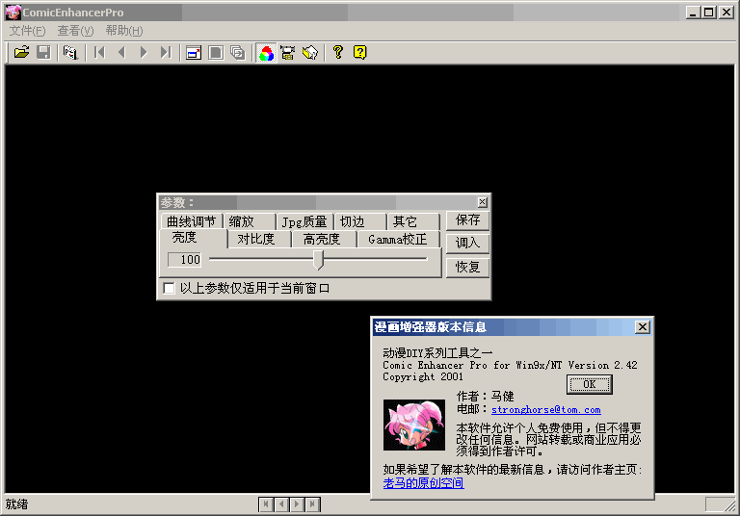Click the batch conversion film icon
The width and height of the screenshot is (740, 516).
coord(287,52)
